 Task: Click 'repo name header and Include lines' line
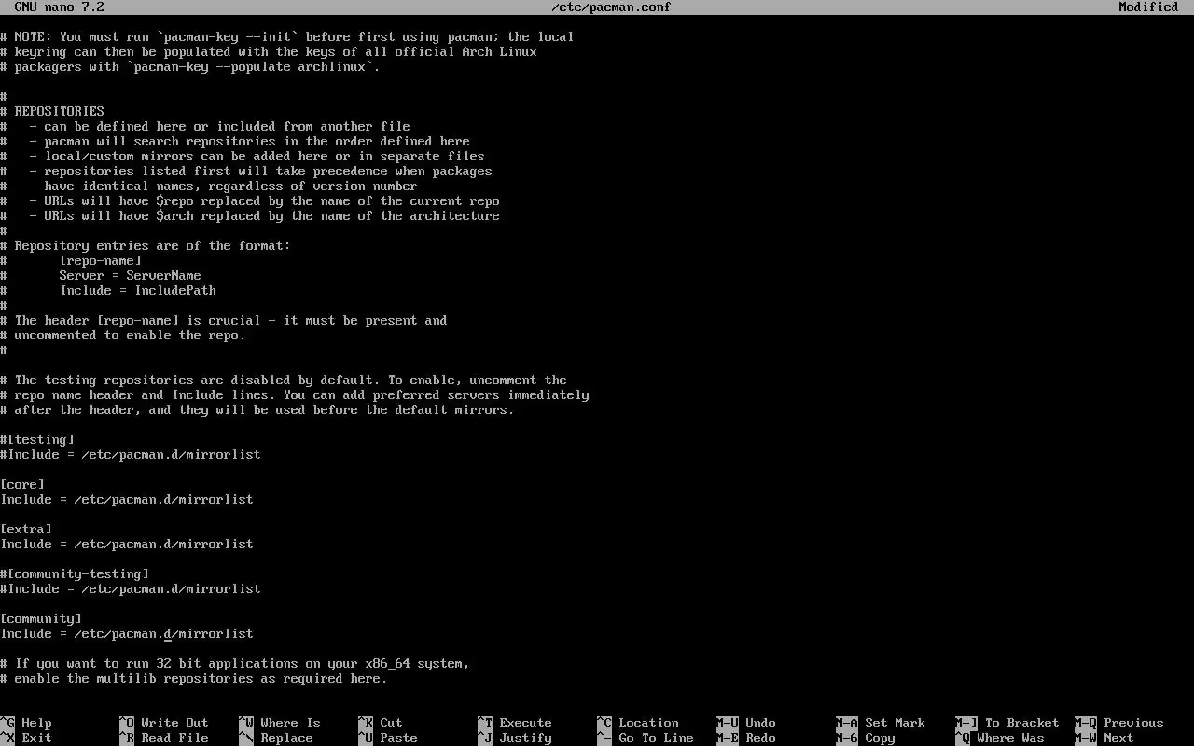click(x=295, y=394)
